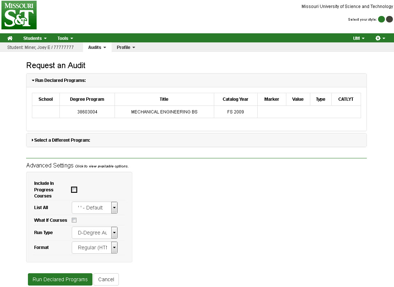394x287 pixels.
Task: Click the Value column header
Action: click(x=298, y=99)
